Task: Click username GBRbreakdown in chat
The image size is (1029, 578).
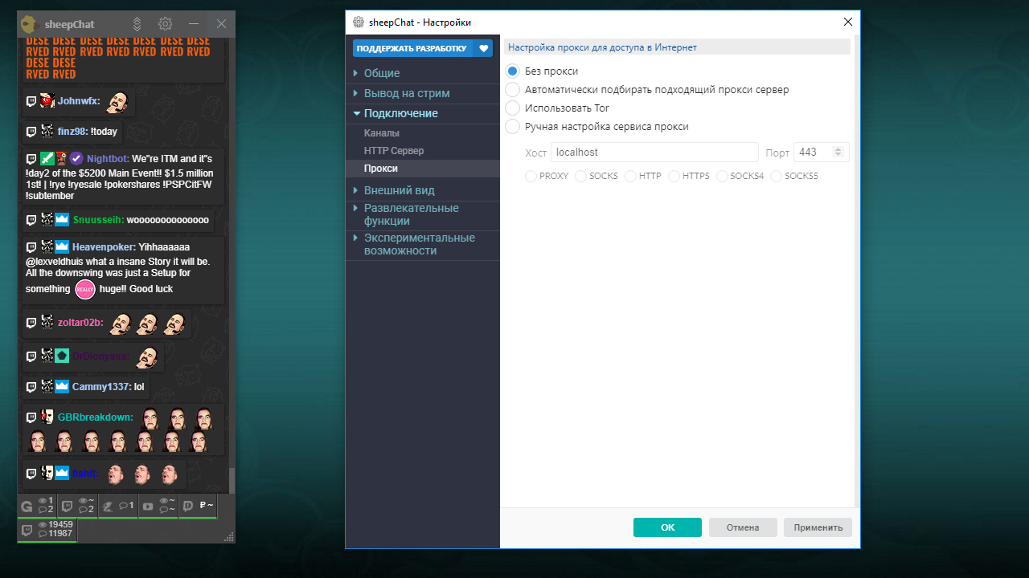Action: [95, 417]
